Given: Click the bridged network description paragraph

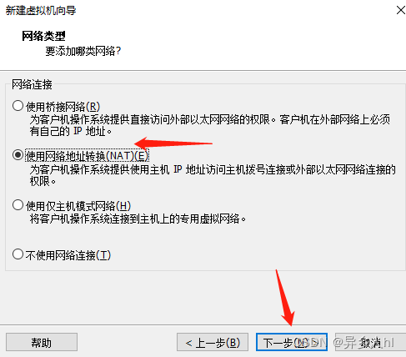Looking at the screenshot, I should coord(210,125).
